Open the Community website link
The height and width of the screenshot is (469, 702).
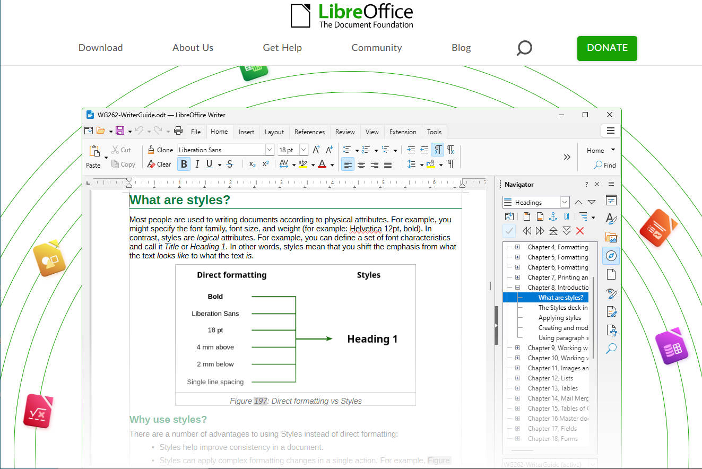click(x=377, y=48)
